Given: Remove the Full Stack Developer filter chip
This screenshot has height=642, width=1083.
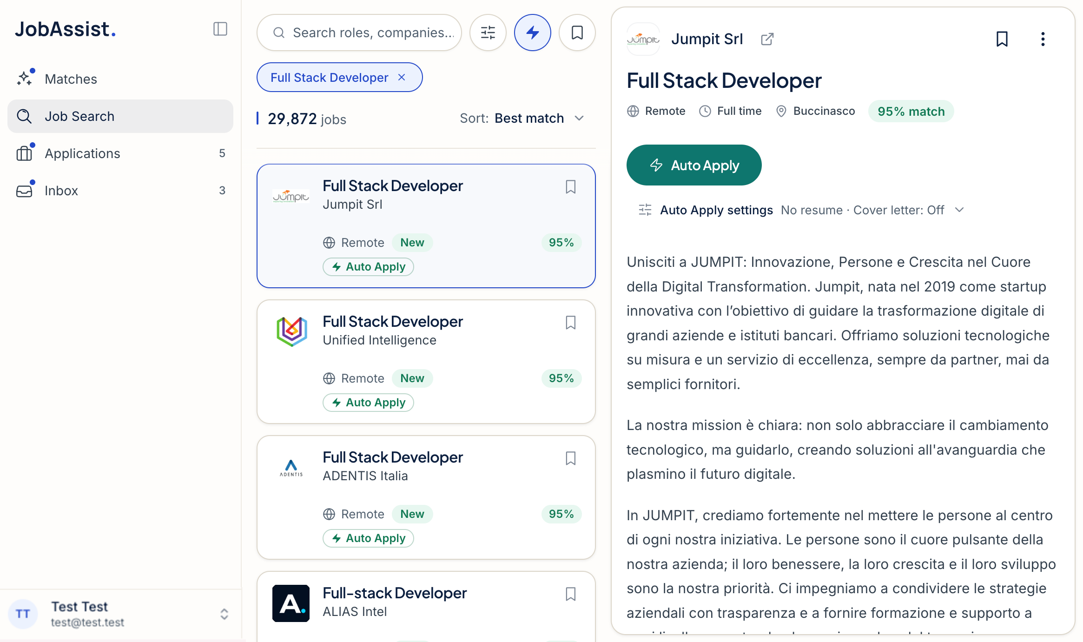Looking at the screenshot, I should pyautogui.click(x=402, y=78).
